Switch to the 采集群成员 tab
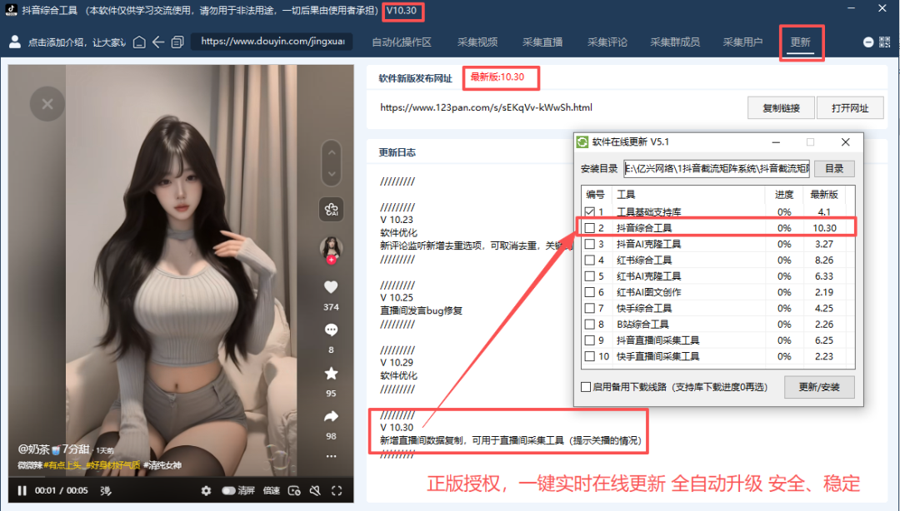The image size is (900, 511). 675,42
